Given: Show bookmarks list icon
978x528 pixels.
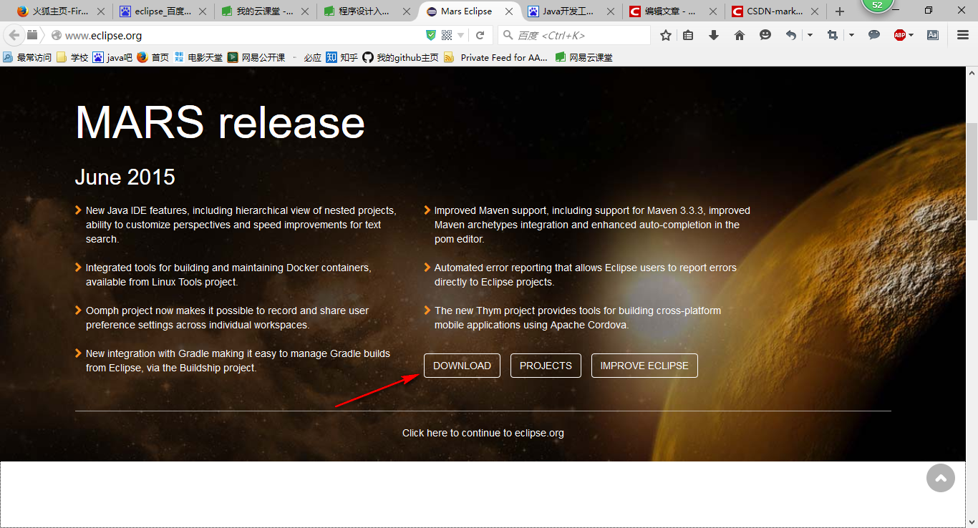Looking at the screenshot, I should [688, 35].
